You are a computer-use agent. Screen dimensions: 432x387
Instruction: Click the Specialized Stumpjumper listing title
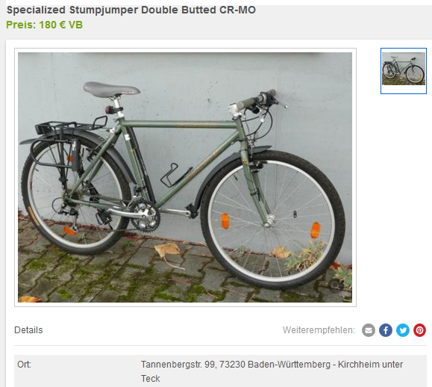click(131, 10)
